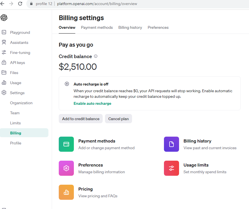Click the auto recharge status radio icon
The width and height of the screenshot is (249, 209).
coord(67,84)
